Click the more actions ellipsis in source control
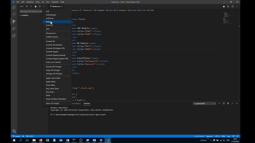The height and width of the screenshot is (143, 255). pos(44,6)
